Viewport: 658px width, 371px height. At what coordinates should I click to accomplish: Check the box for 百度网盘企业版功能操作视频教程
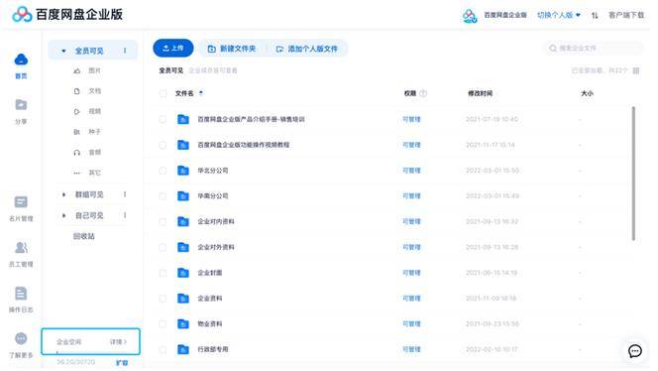163,145
